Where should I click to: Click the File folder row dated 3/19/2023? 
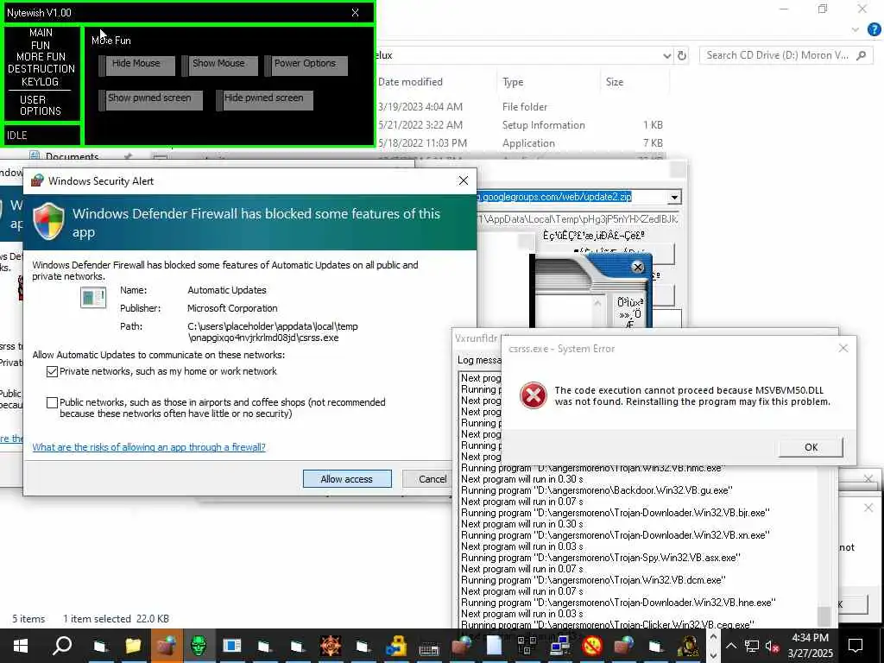[x=521, y=106]
